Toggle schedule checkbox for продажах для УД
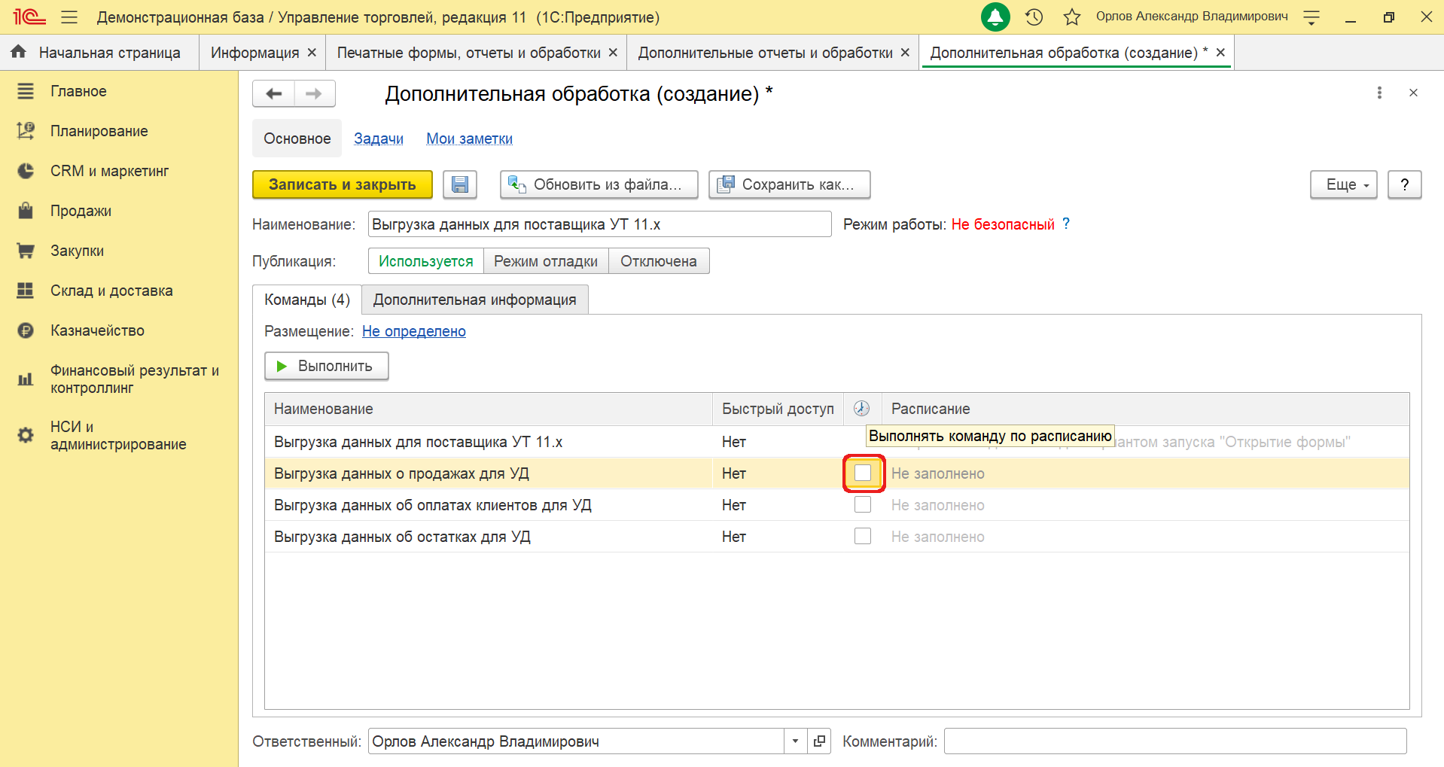 click(x=863, y=473)
